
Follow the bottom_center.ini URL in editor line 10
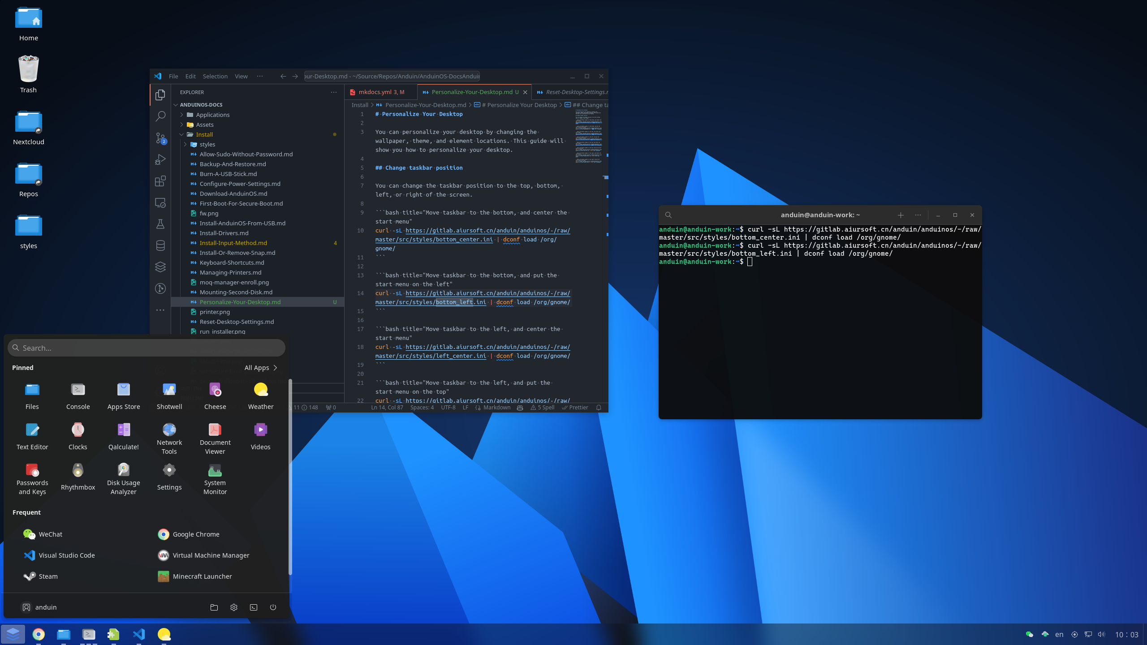click(x=473, y=235)
